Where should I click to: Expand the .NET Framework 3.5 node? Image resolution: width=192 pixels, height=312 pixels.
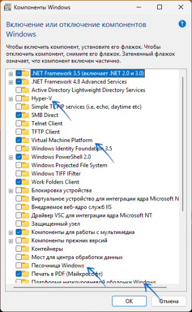pyautogui.click(x=11, y=74)
